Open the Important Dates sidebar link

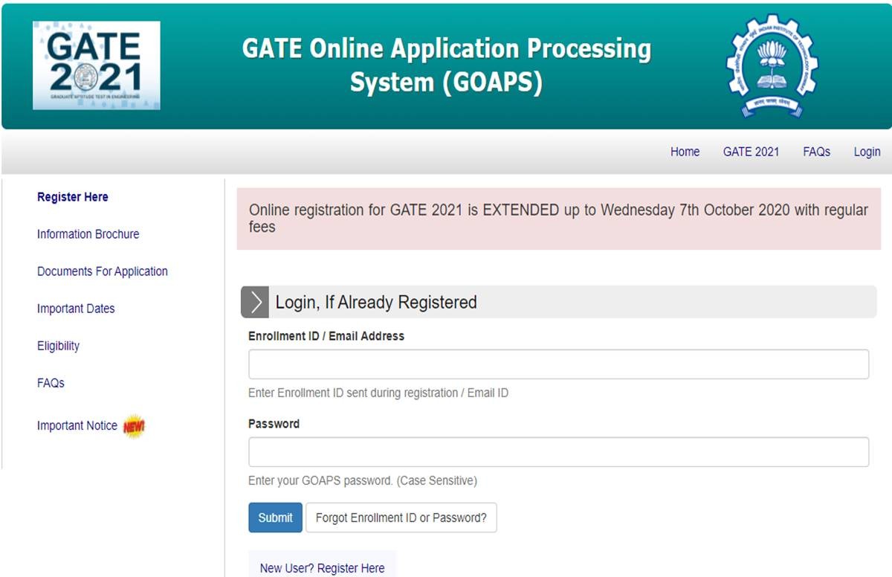click(x=76, y=309)
